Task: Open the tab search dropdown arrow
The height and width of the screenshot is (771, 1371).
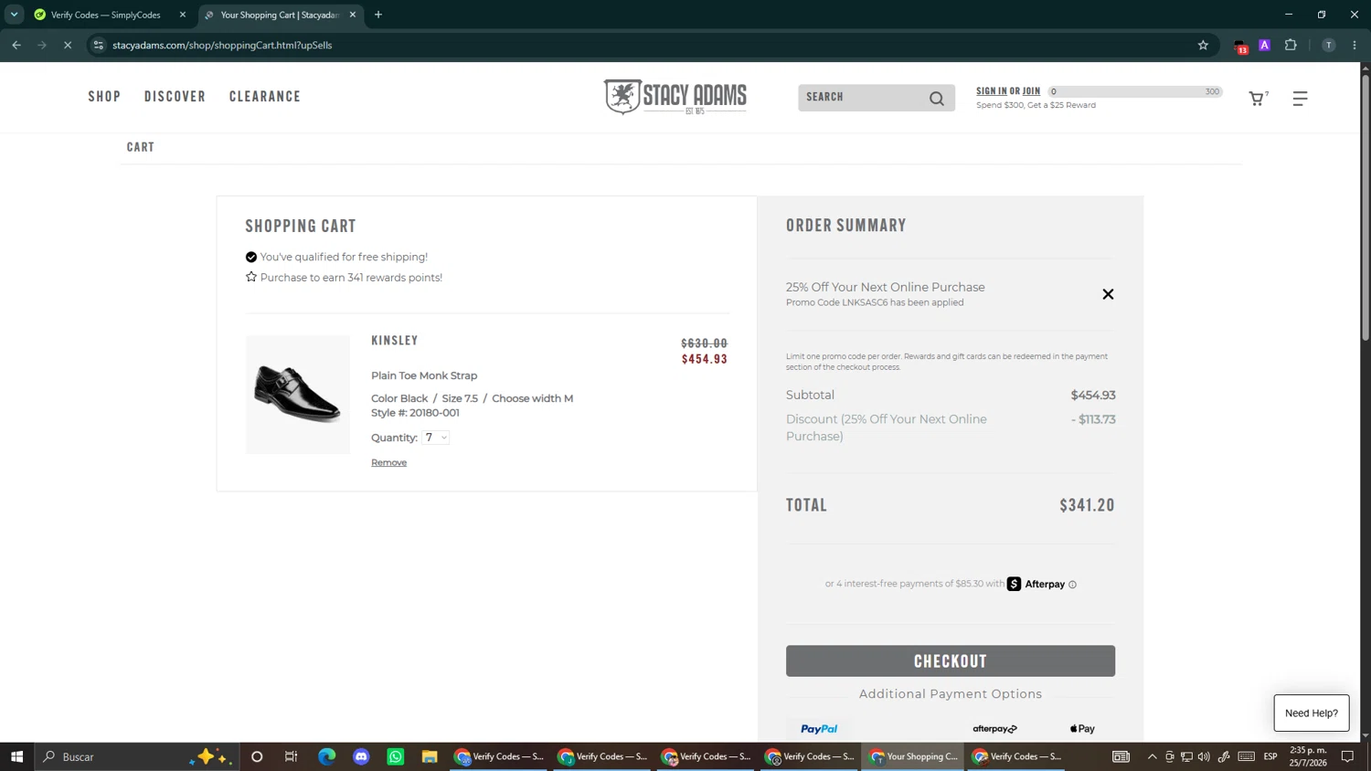Action: (14, 15)
